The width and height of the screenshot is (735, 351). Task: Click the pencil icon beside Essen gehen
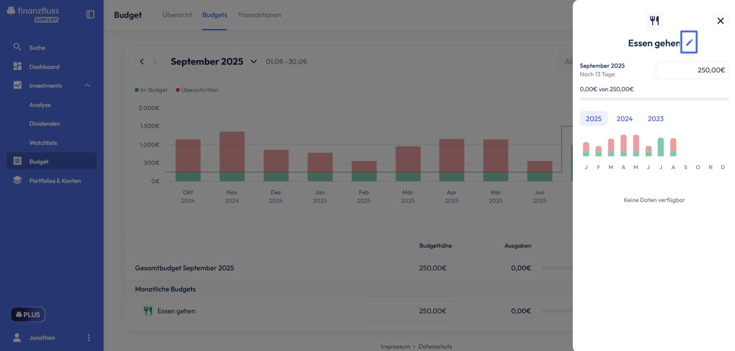click(x=689, y=42)
